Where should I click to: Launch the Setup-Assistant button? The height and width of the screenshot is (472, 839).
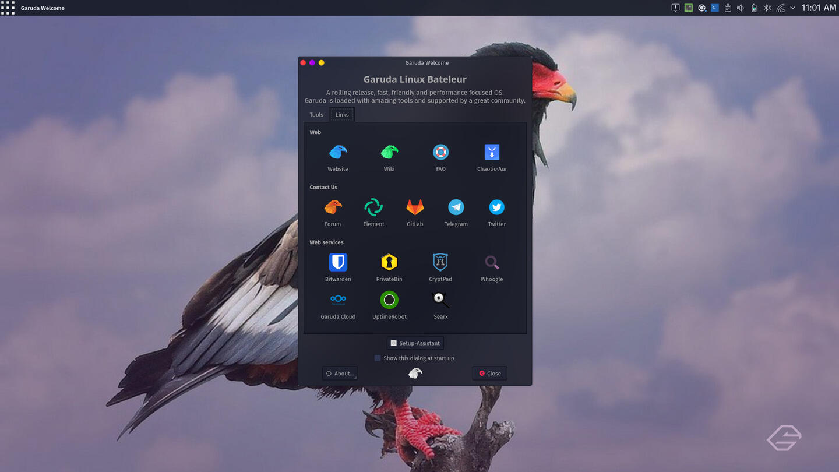click(415, 343)
